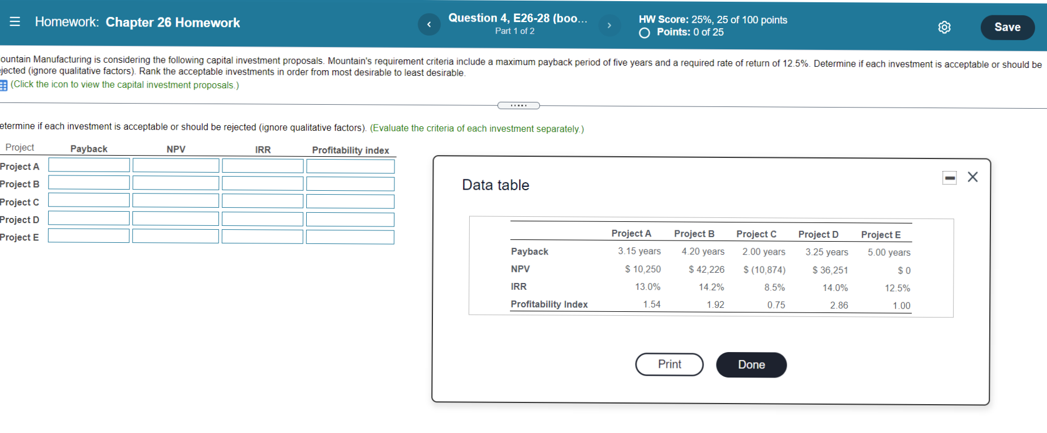
Task: Minimize the Data table dialog
Action: (x=950, y=178)
